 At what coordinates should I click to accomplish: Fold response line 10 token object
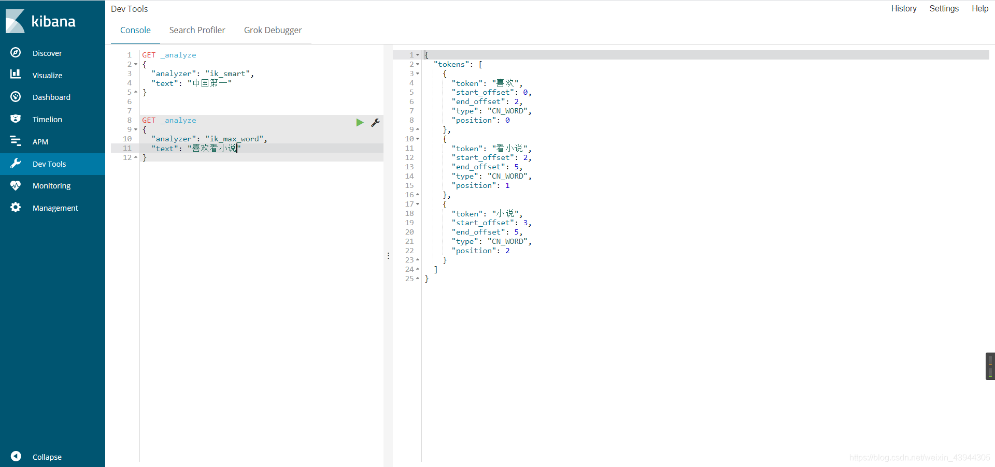tap(418, 139)
